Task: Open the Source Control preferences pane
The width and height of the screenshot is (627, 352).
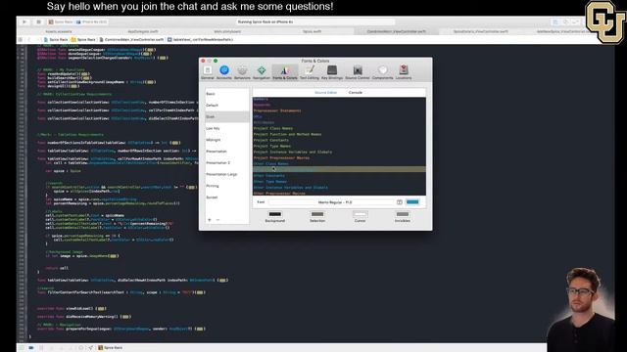Action: (357, 72)
